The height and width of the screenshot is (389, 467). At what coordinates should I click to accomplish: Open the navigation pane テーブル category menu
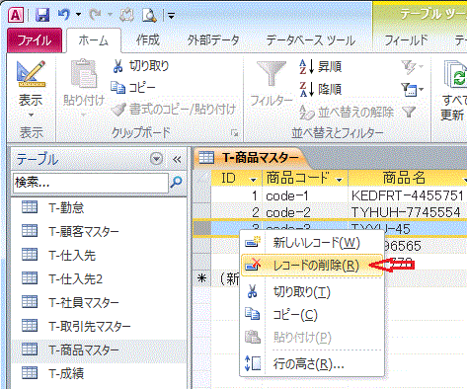(156, 159)
